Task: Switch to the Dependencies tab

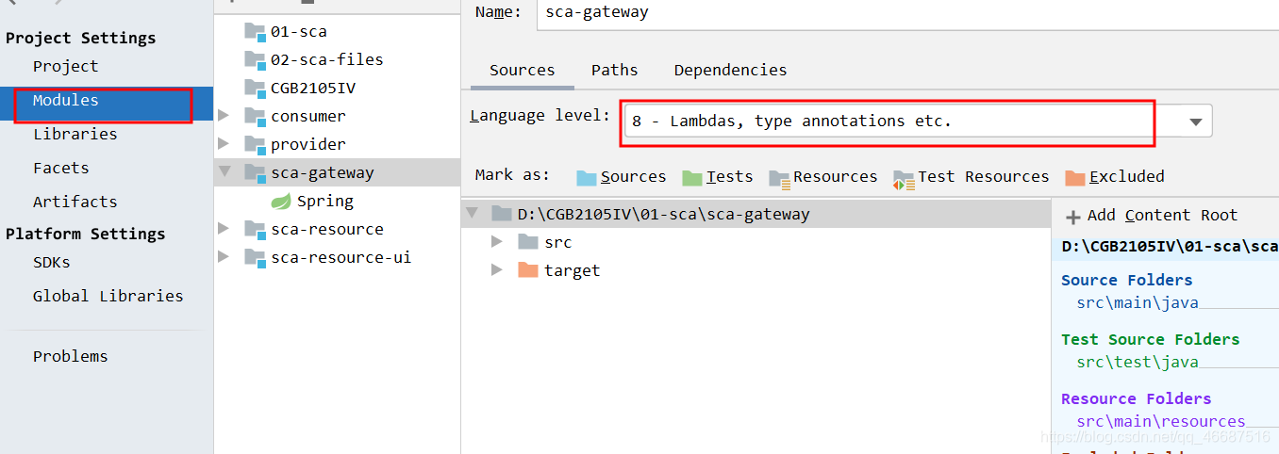Action: pyautogui.click(x=730, y=70)
